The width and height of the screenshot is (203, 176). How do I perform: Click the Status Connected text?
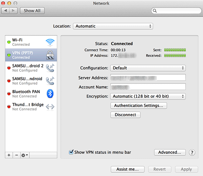tap(122, 44)
